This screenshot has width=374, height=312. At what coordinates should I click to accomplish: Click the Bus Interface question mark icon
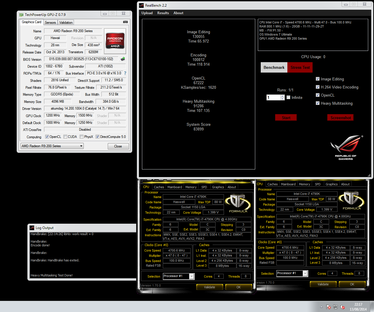pyautogui.click(x=125, y=73)
